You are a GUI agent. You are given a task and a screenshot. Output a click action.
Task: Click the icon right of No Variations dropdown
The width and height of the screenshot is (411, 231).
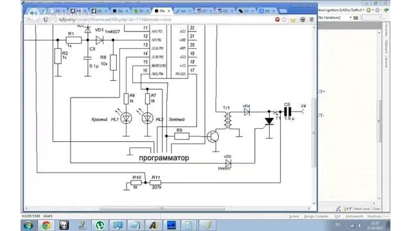pyautogui.click(x=356, y=18)
